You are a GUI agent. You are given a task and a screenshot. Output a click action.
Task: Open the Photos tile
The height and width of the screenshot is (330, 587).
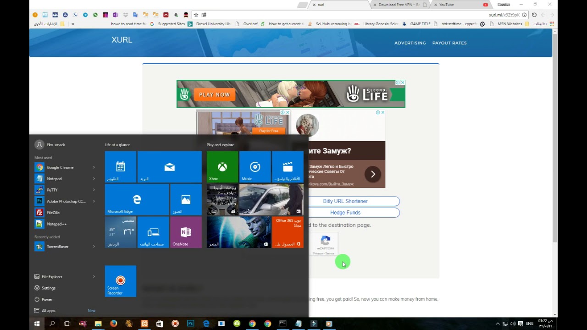[x=186, y=200]
